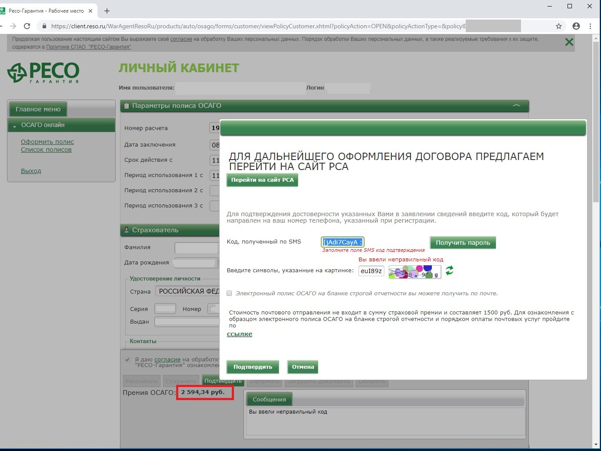Collapse the ОСАГО онлайн menu section
This screenshot has width=601, height=451.
pos(14,126)
